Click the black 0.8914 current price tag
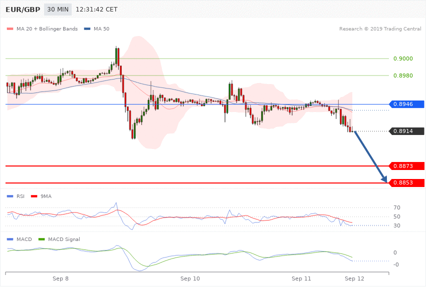This screenshot has height=288, width=426. (x=406, y=131)
